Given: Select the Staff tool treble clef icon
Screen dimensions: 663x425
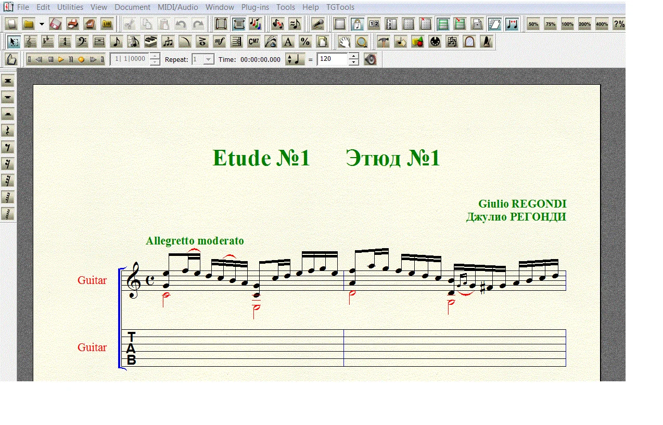Looking at the screenshot, I should point(31,42).
